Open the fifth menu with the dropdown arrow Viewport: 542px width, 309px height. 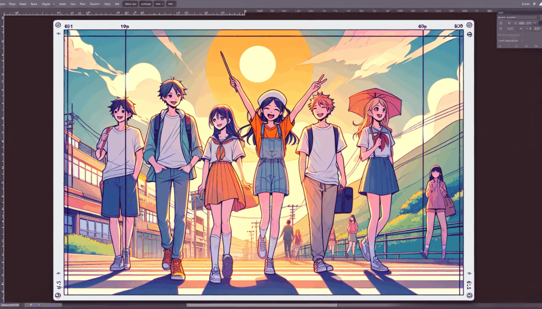pos(47,4)
